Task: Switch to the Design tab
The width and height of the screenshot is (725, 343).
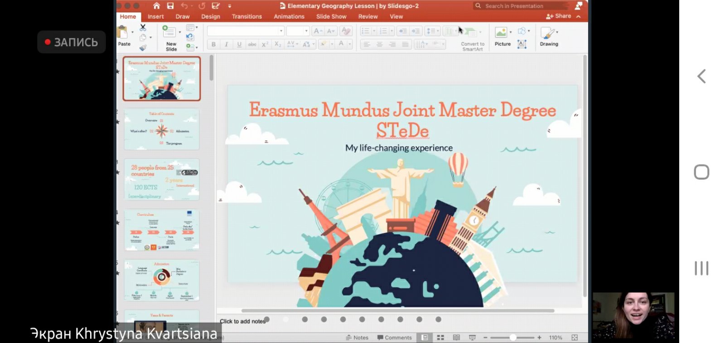Action: coord(211,17)
